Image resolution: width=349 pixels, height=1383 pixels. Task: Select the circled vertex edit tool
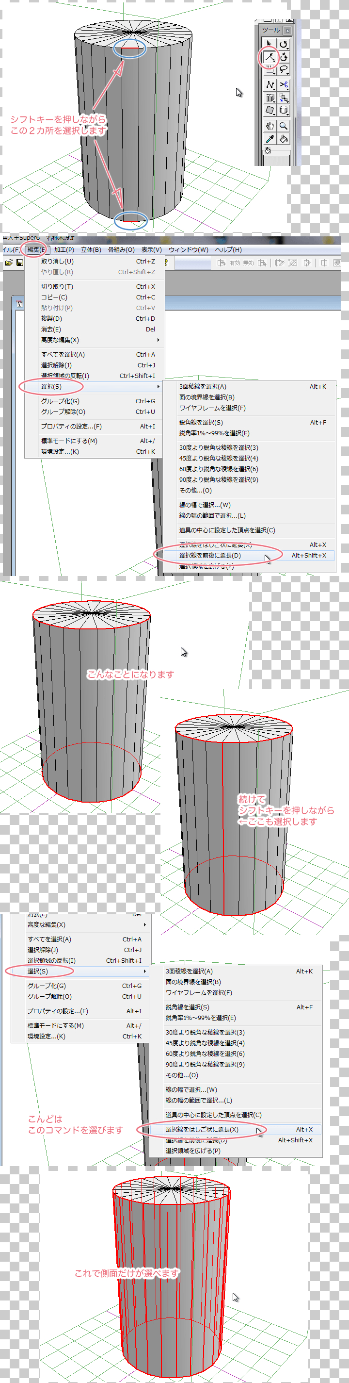coord(270,57)
